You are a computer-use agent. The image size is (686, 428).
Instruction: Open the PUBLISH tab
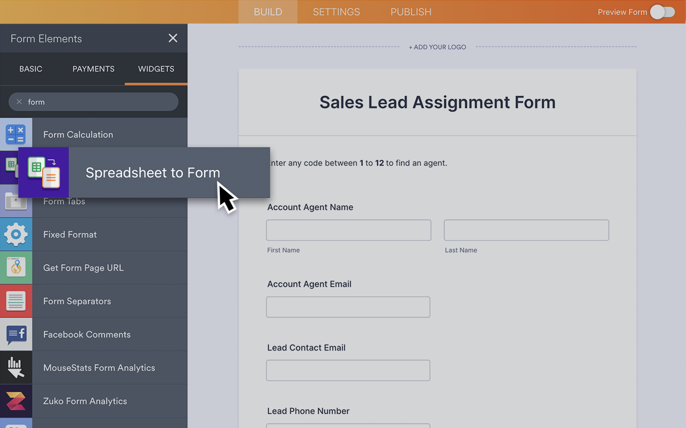[x=411, y=12]
